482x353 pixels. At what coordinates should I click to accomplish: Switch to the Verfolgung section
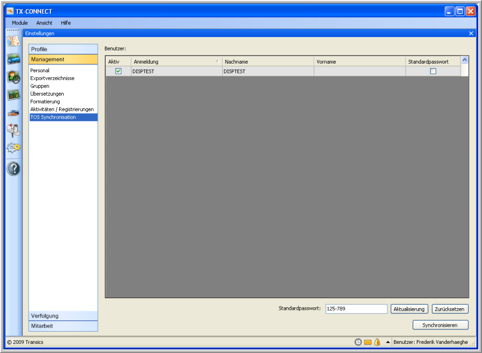pyautogui.click(x=63, y=316)
